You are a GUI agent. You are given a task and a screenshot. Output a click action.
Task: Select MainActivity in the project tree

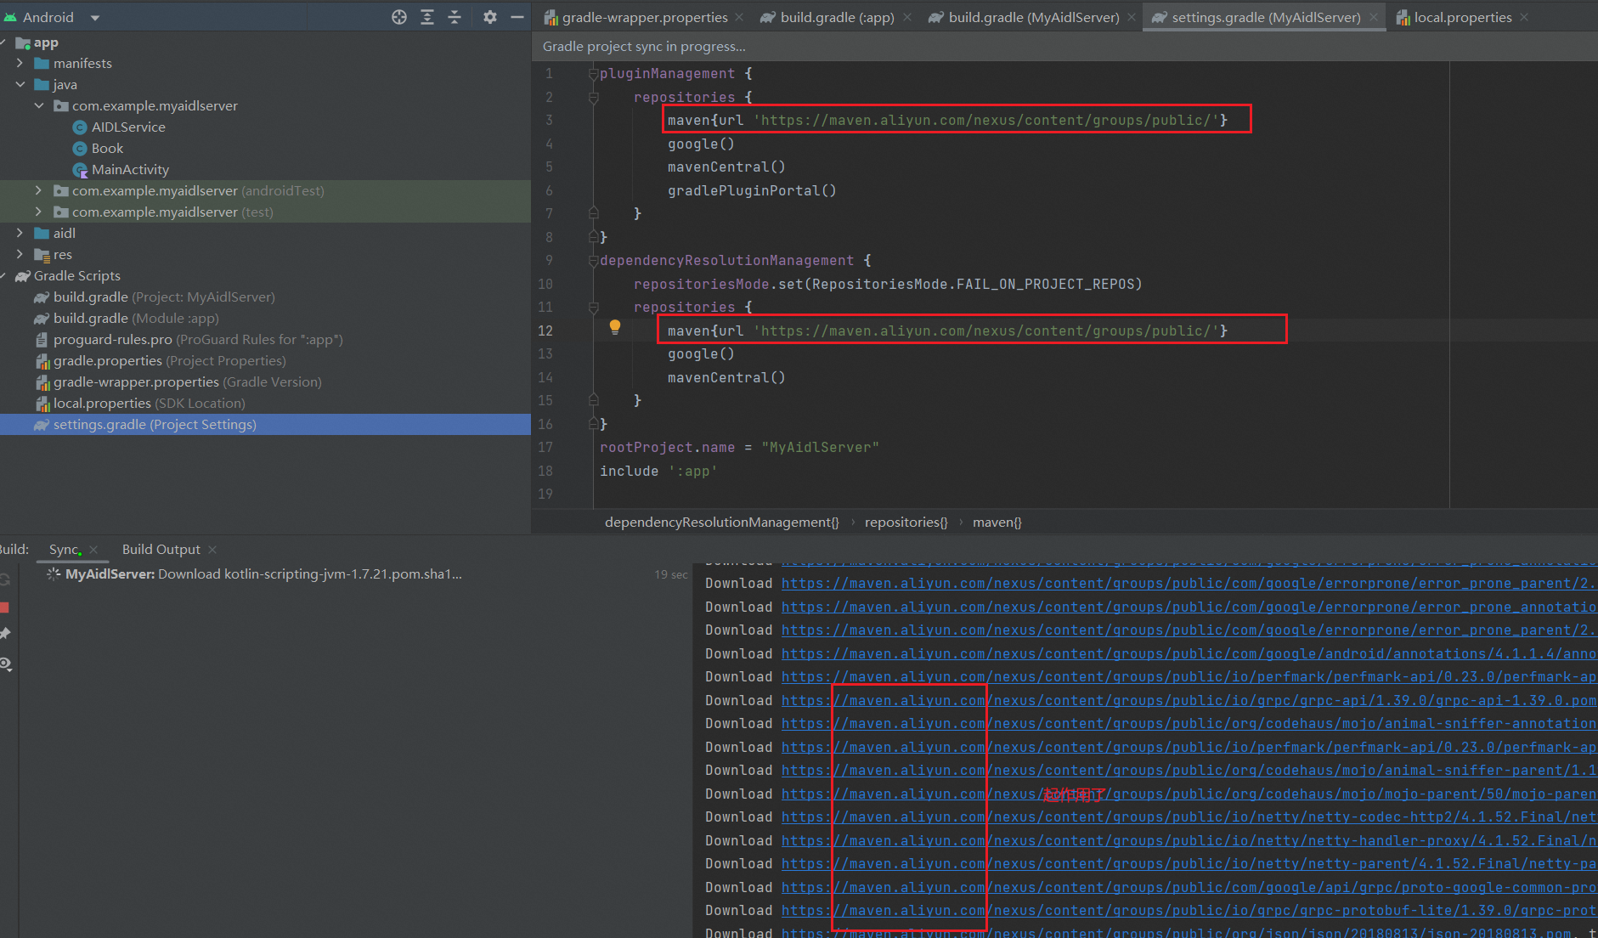point(130,169)
